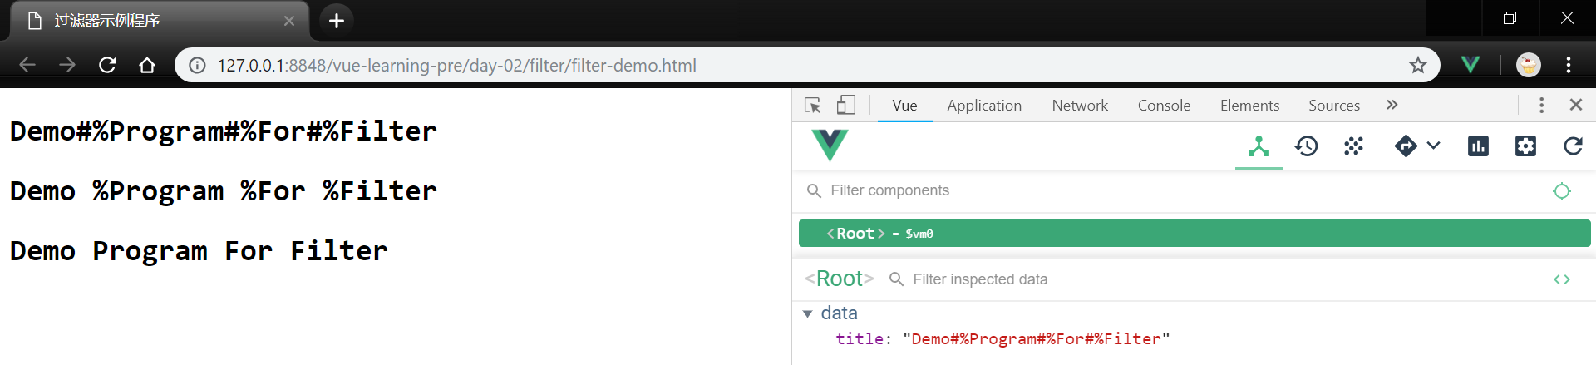Viewport: 1596px width, 365px height.
Task: Switch to the Console tab
Action: (x=1164, y=106)
